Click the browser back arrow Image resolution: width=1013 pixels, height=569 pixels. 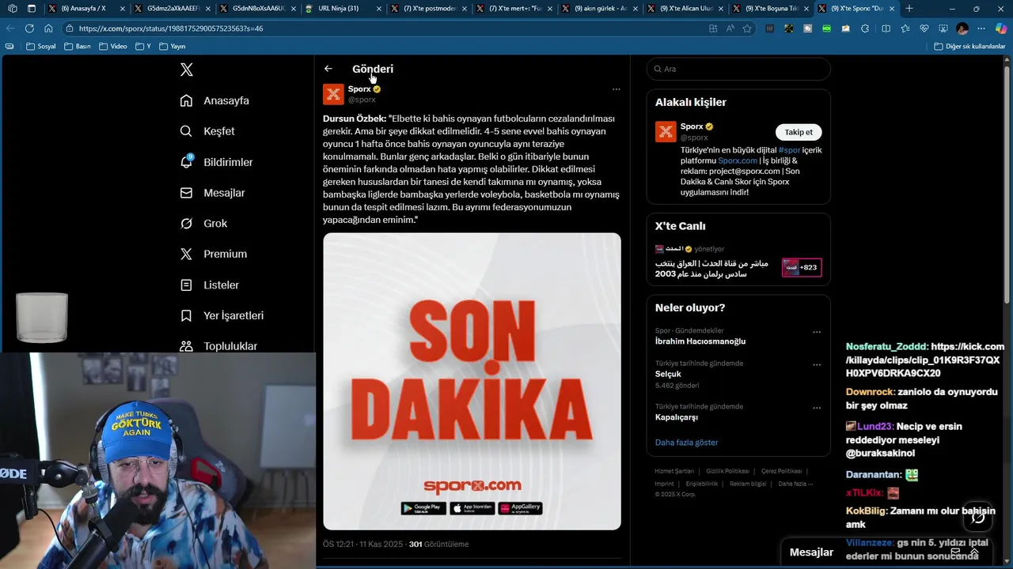tap(10, 28)
